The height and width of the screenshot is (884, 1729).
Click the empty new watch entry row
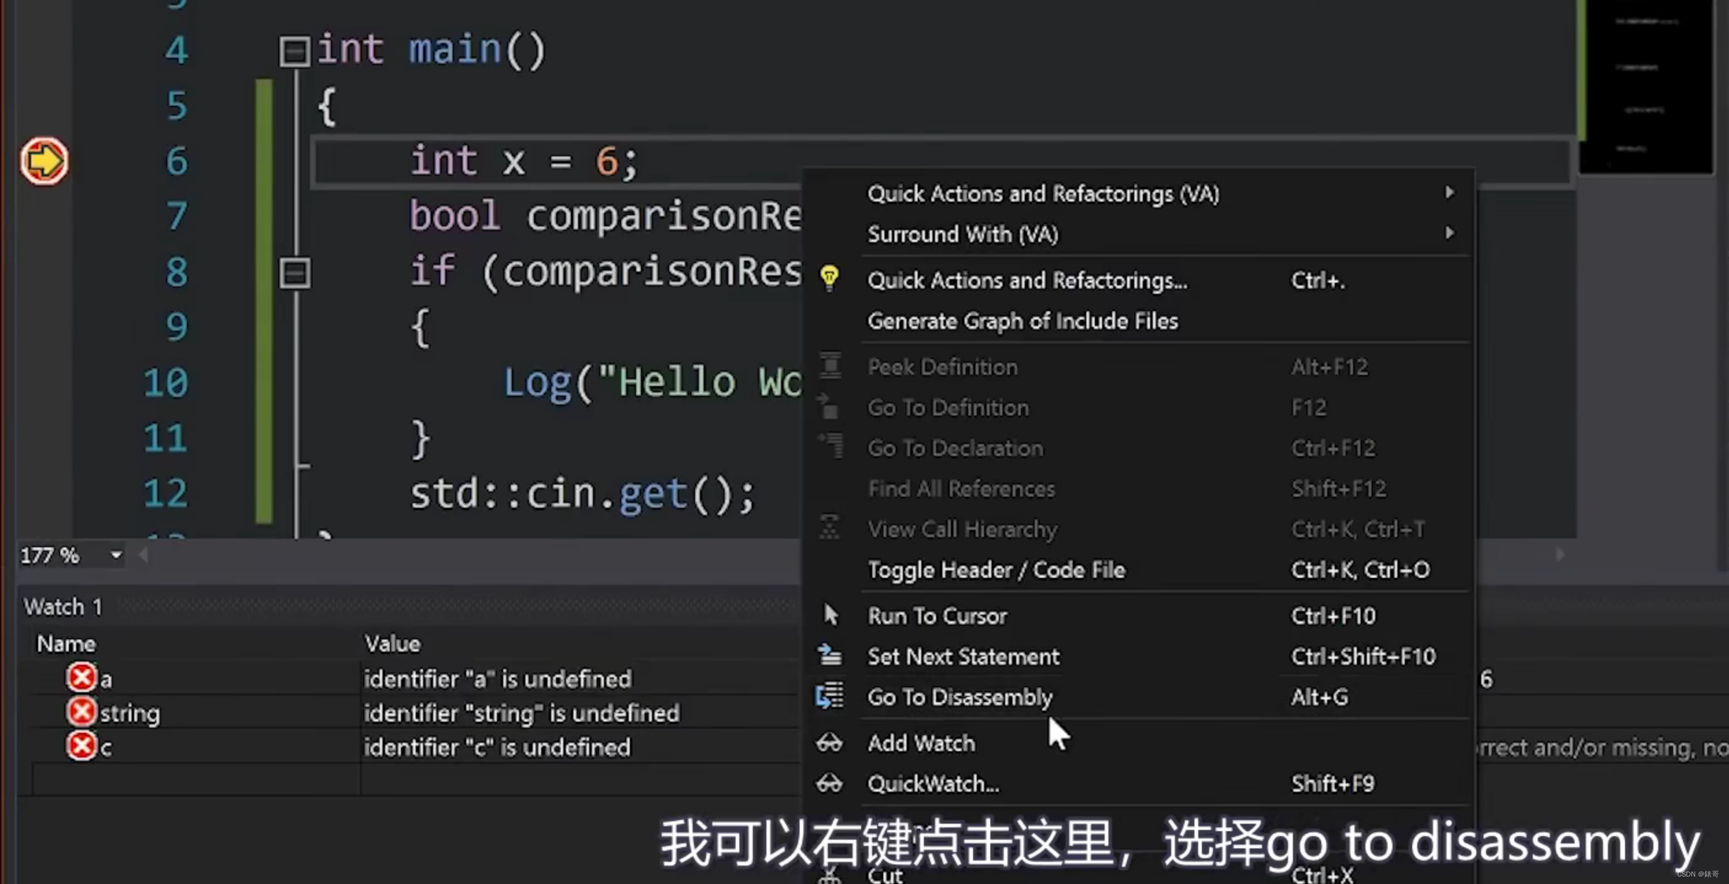pyautogui.click(x=416, y=779)
